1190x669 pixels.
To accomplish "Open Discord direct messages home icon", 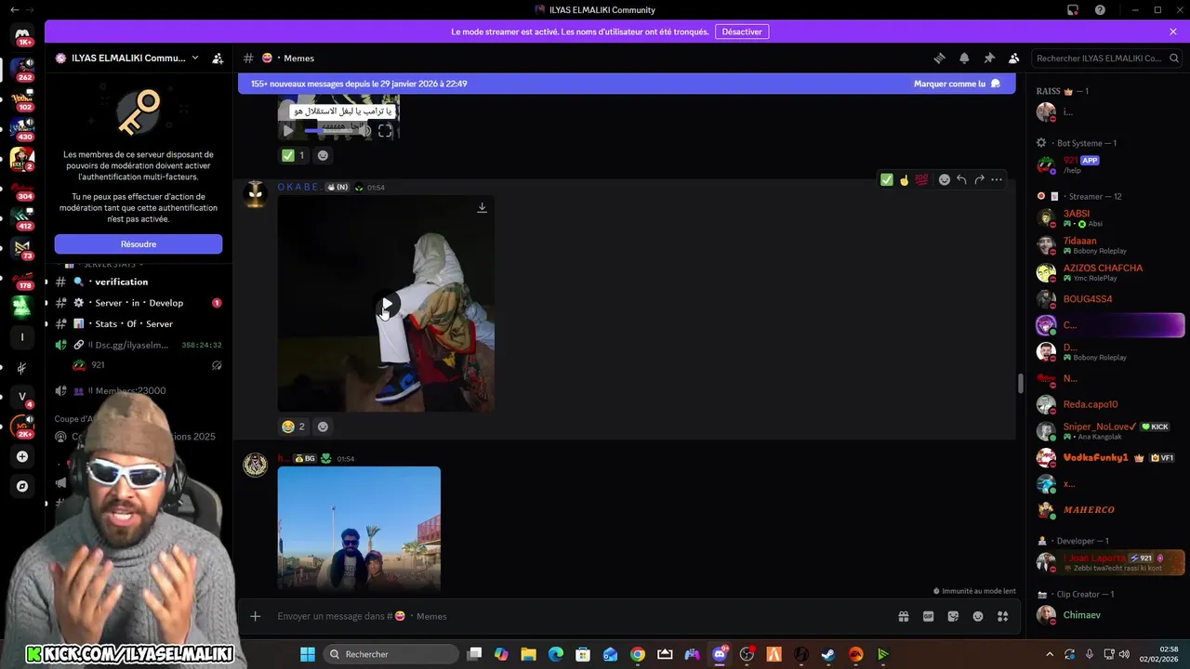I will click(x=22, y=34).
